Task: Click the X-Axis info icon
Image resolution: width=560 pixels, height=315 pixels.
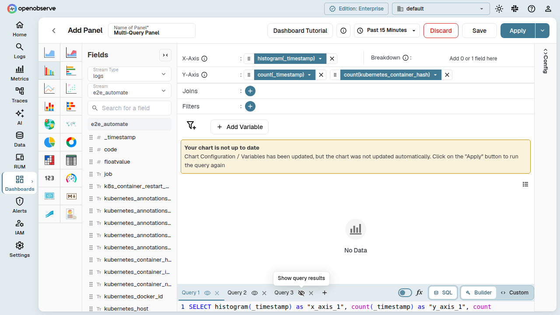Action: point(204,59)
